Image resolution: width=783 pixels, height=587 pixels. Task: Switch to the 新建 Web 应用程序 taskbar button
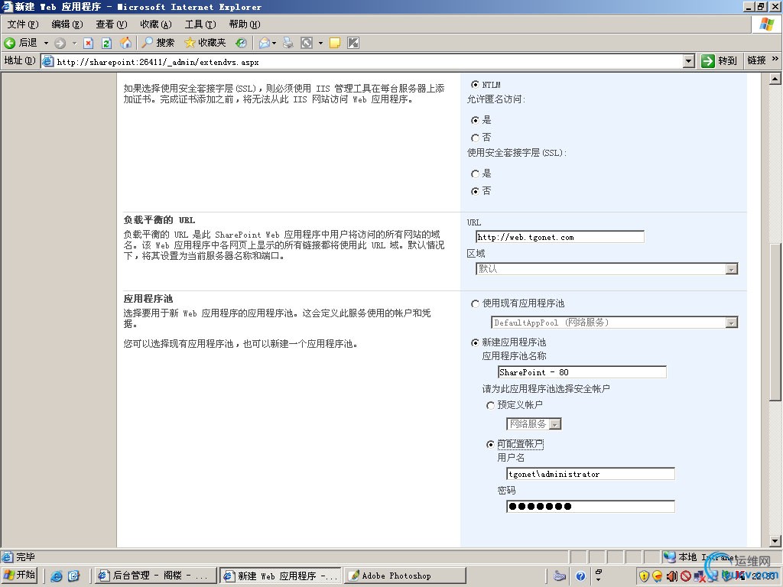pos(281,576)
